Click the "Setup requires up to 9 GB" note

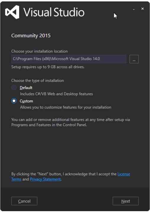pos(48,67)
